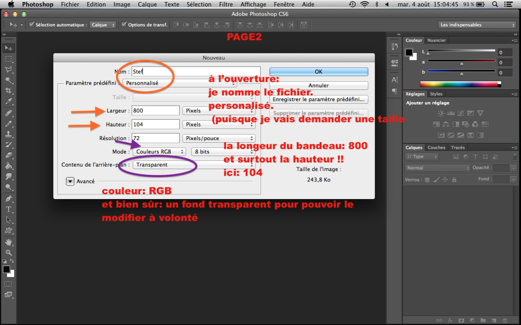Add a Brightness/Contrast adjustment
Viewport: 521px width, 325px height.
pos(441,113)
